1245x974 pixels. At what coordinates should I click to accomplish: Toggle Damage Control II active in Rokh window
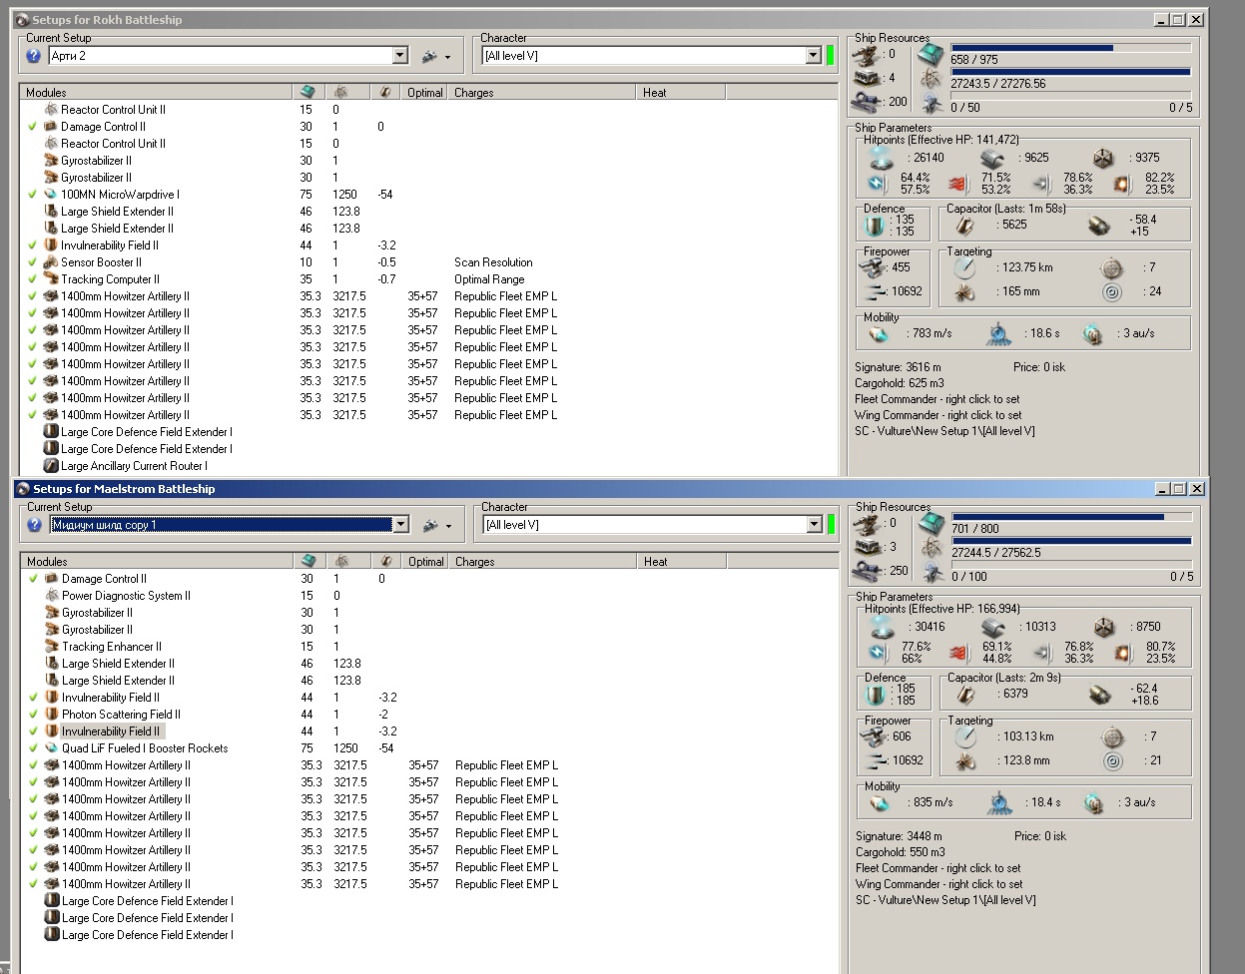pyautogui.click(x=33, y=127)
